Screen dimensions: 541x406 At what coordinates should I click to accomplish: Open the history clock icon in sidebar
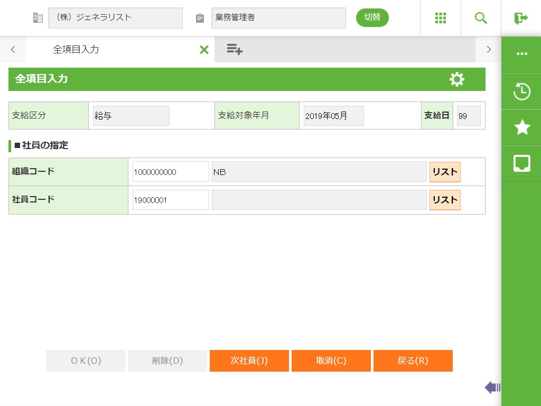pyautogui.click(x=521, y=91)
